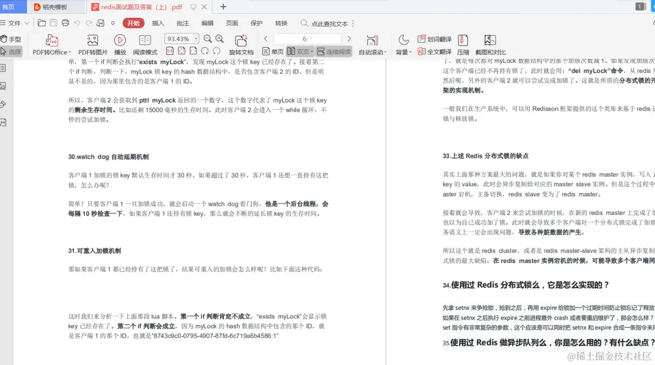Zoom in using the plus magnifier
The height and width of the screenshot is (365, 655).
point(220,39)
